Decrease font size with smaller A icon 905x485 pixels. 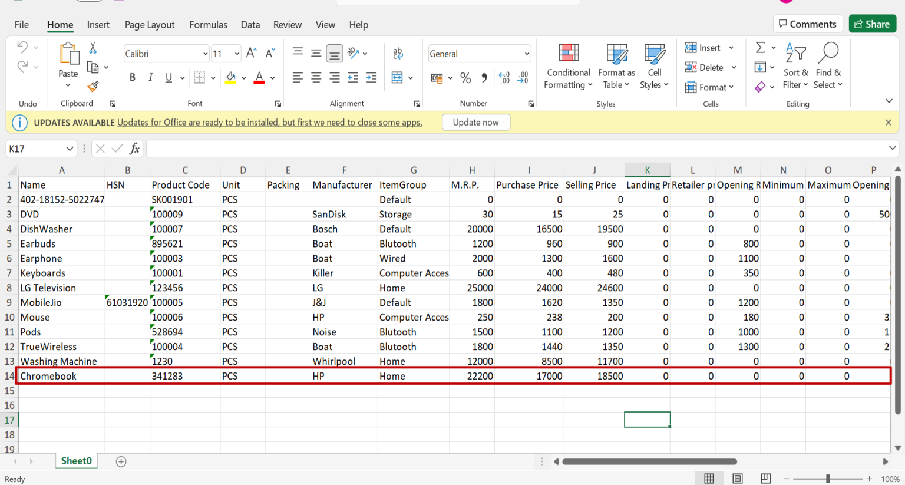270,53
